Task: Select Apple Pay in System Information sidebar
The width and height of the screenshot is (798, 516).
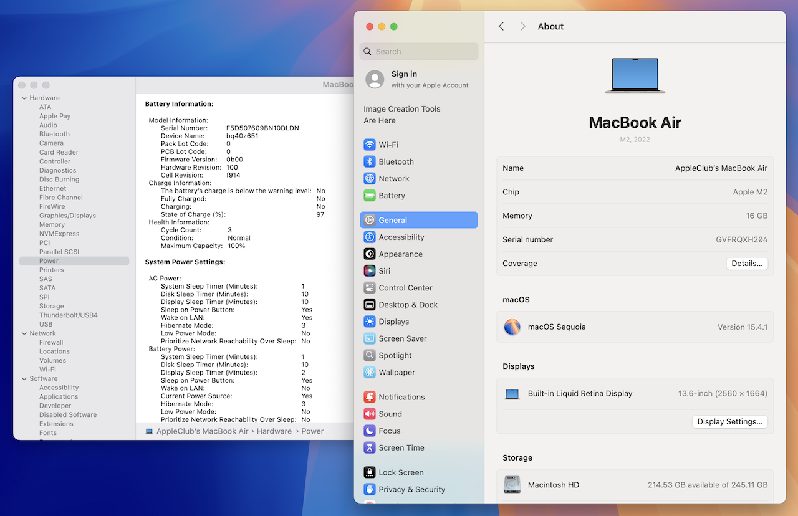Action: coord(55,116)
